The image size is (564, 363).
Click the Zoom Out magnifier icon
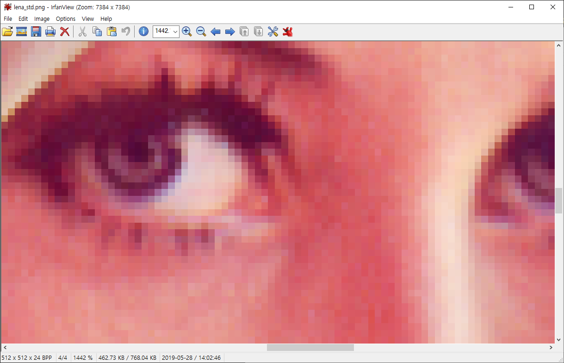pos(201,31)
